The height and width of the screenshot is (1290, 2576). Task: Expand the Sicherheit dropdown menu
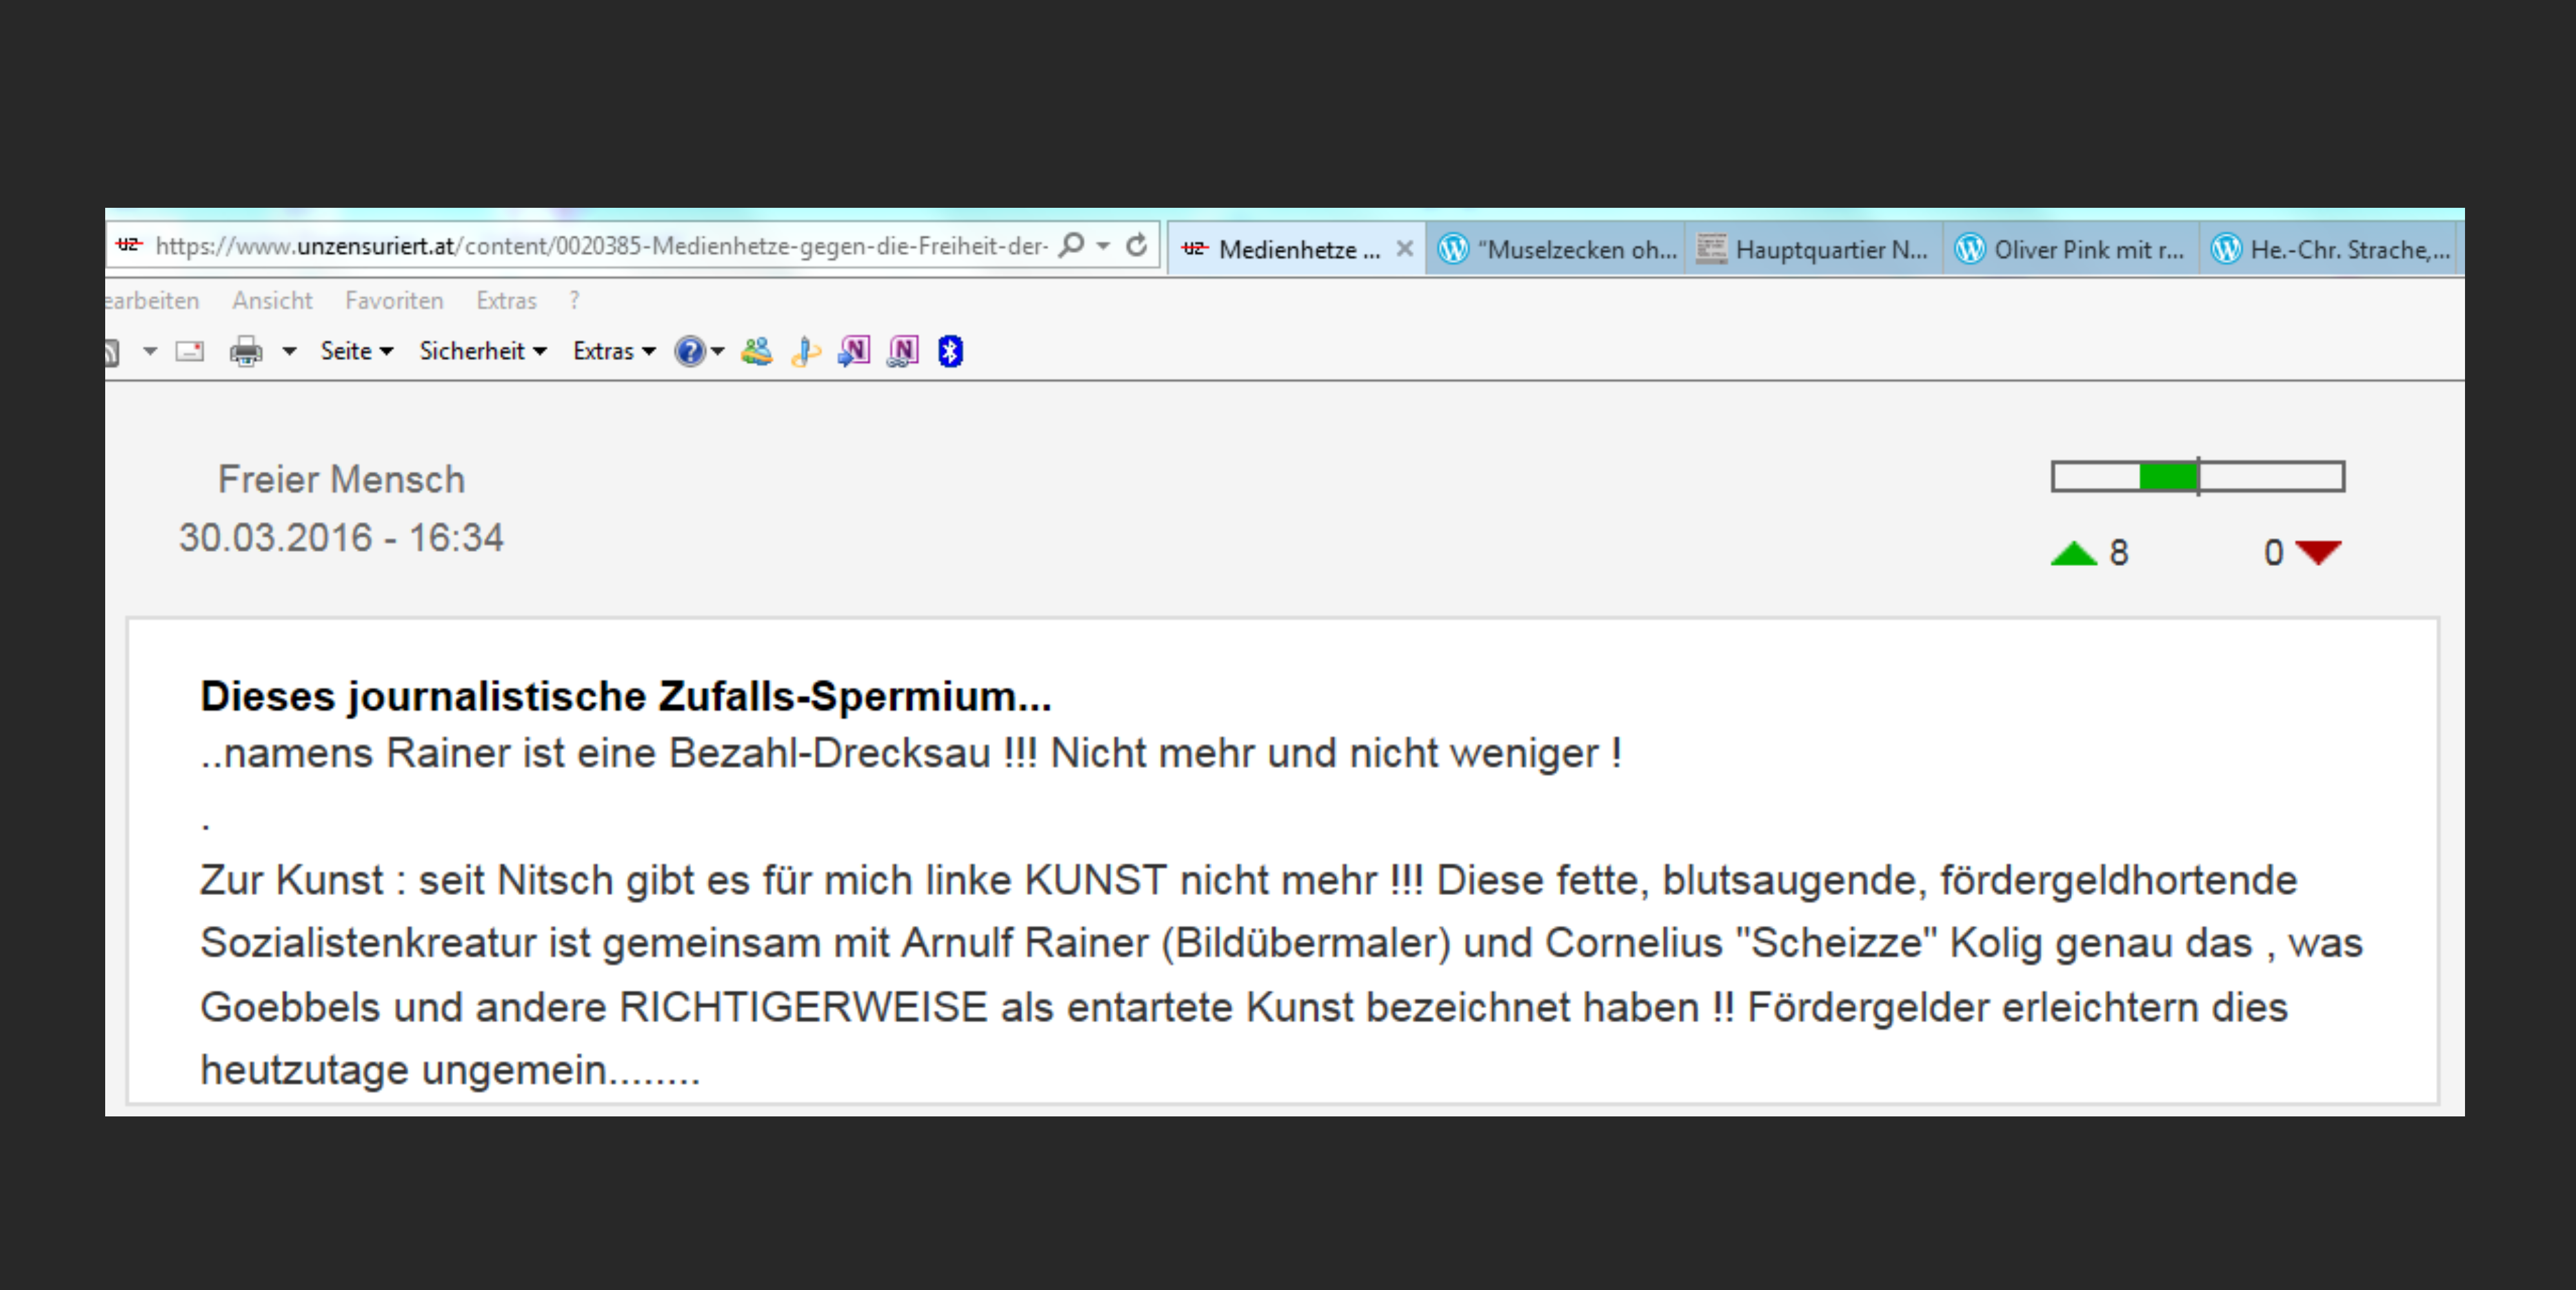click(x=482, y=351)
